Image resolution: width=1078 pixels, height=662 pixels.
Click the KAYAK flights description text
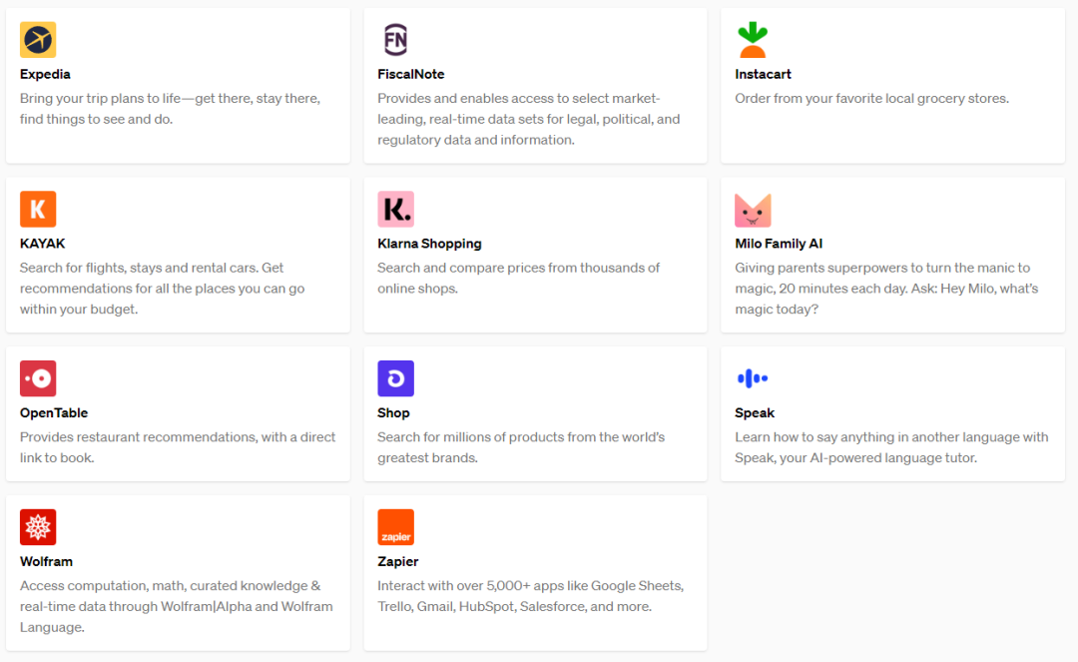pos(162,289)
